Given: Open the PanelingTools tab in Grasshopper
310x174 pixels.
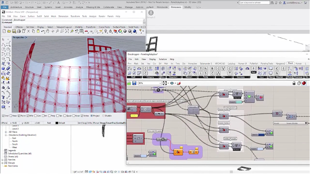Looking at the screenshot, I should (267, 64).
